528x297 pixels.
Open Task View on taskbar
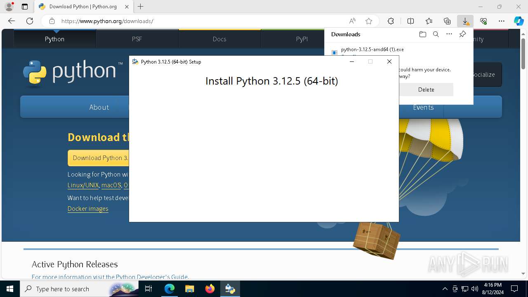tap(148, 289)
